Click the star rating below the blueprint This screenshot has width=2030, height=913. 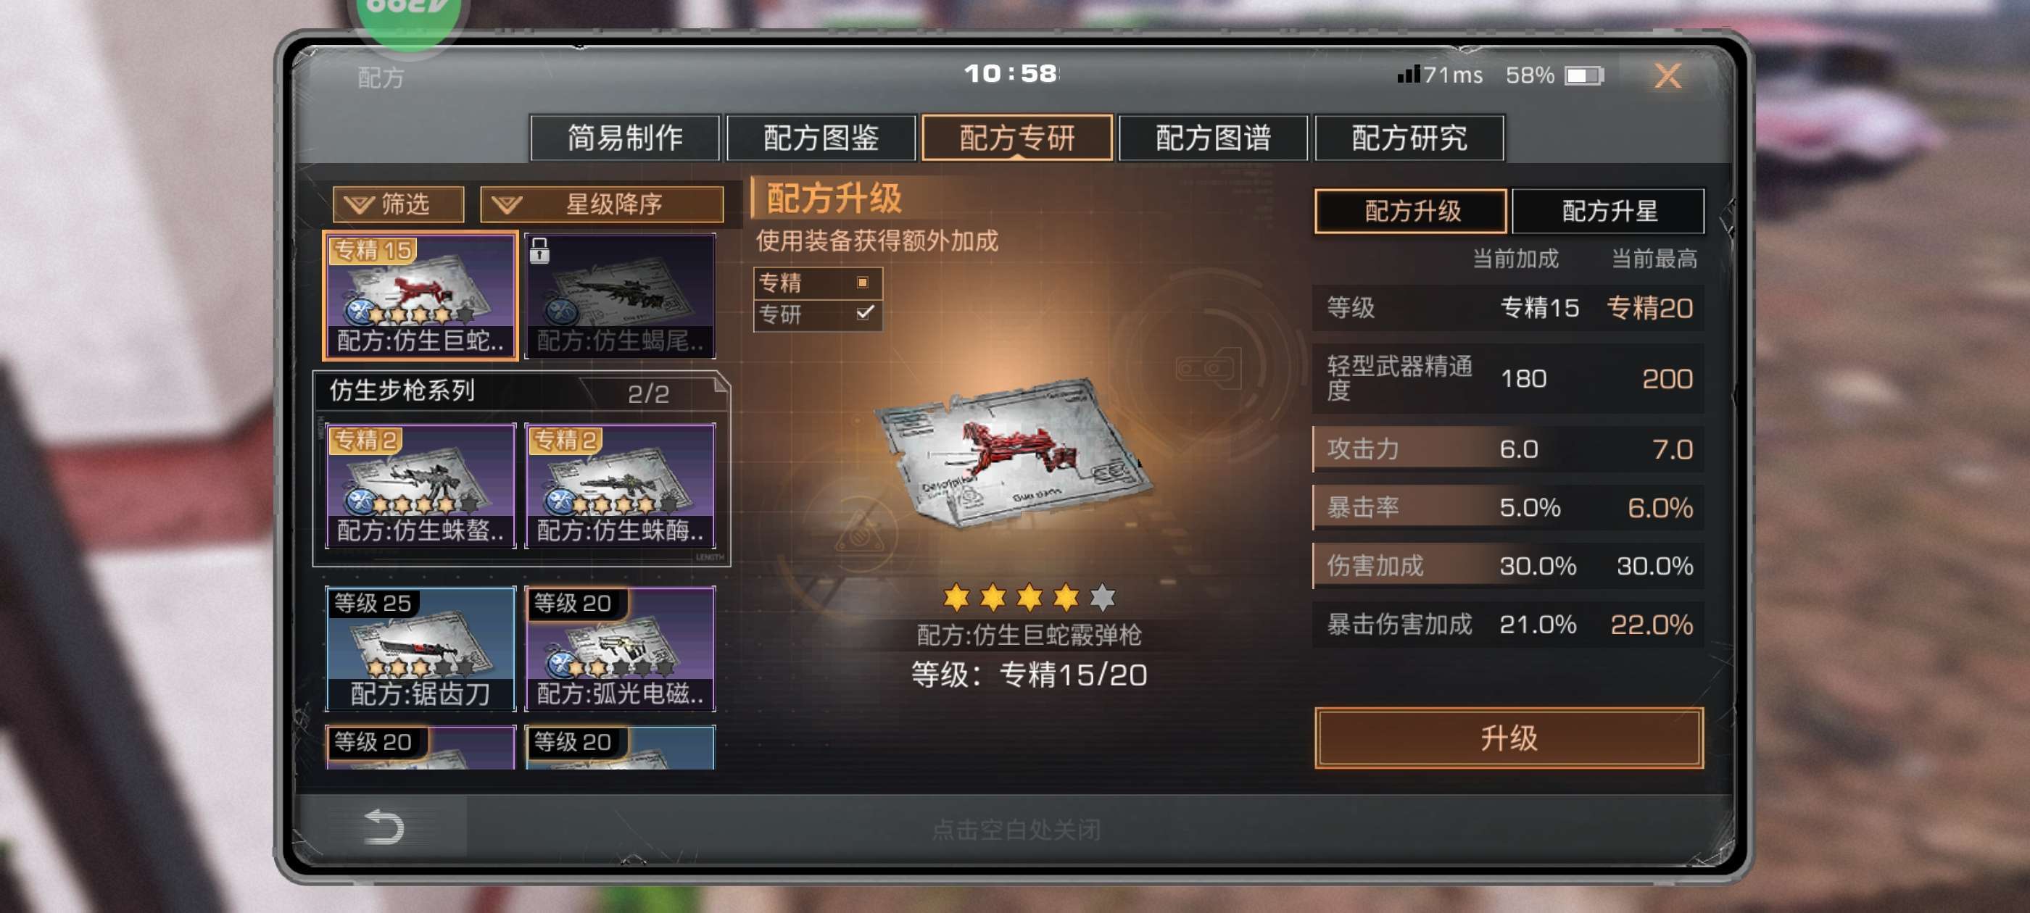point(1028,597)
